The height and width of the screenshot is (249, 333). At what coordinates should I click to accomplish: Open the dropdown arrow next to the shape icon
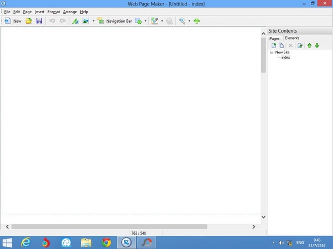click(145, 21)
